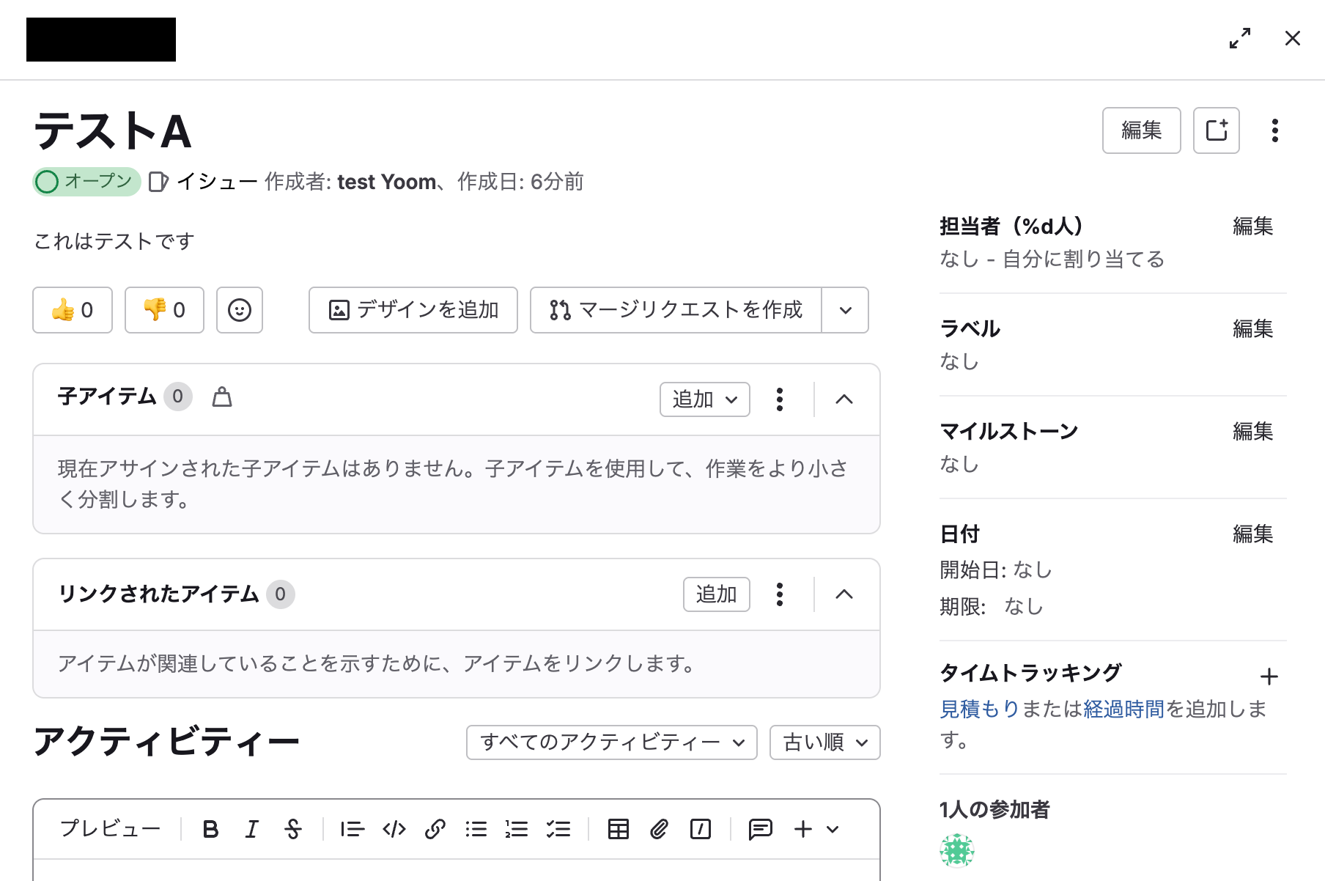Viewport: 1325px width, 881px height.
Task: Click the 編集 button beside the title
Action: pyautogui.click(x=1141, y=130)
